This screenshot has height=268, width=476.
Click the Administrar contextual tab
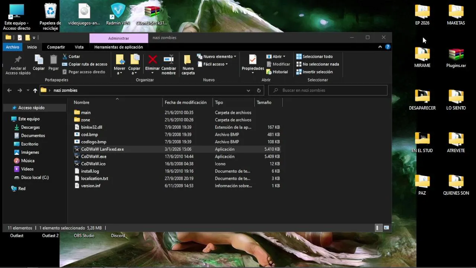[x=119, y=38]
